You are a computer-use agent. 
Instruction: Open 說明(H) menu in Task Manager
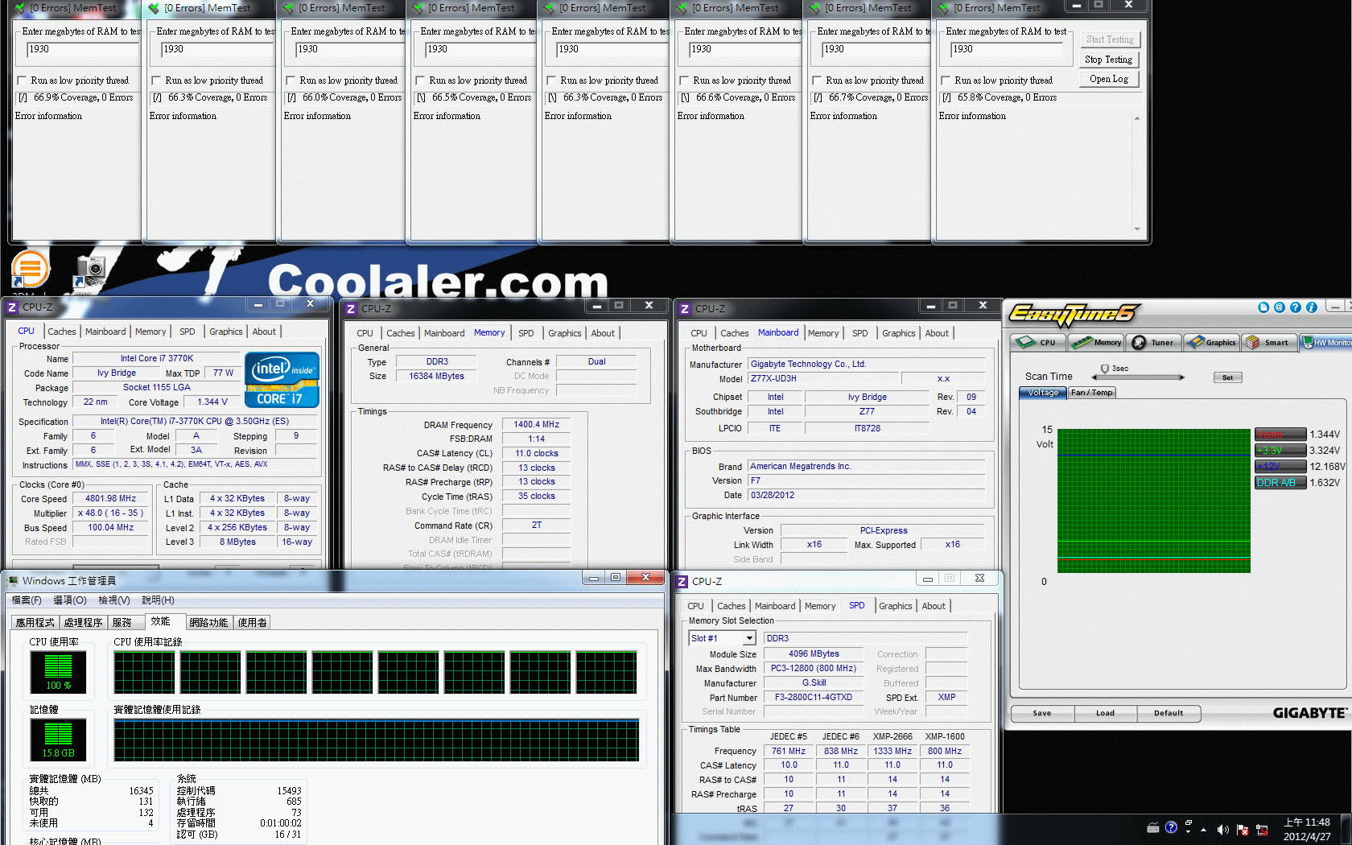coord(159,600)
